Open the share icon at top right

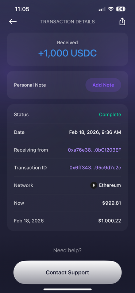[x=122, y=22]
